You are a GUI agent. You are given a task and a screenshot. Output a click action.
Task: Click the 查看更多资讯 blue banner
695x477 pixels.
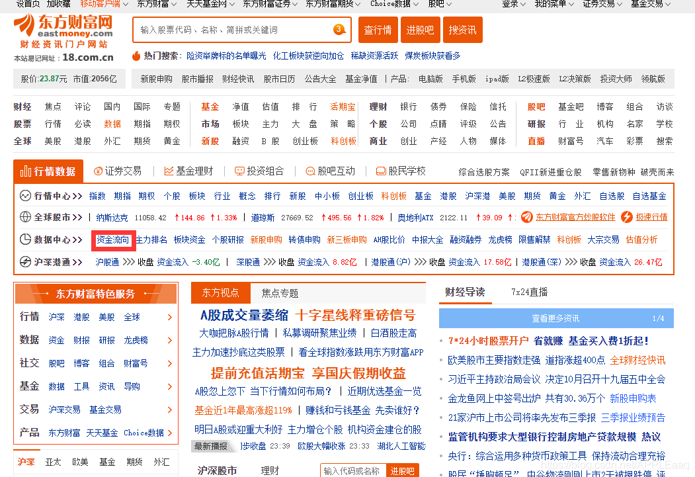click(x=556, y=318)
